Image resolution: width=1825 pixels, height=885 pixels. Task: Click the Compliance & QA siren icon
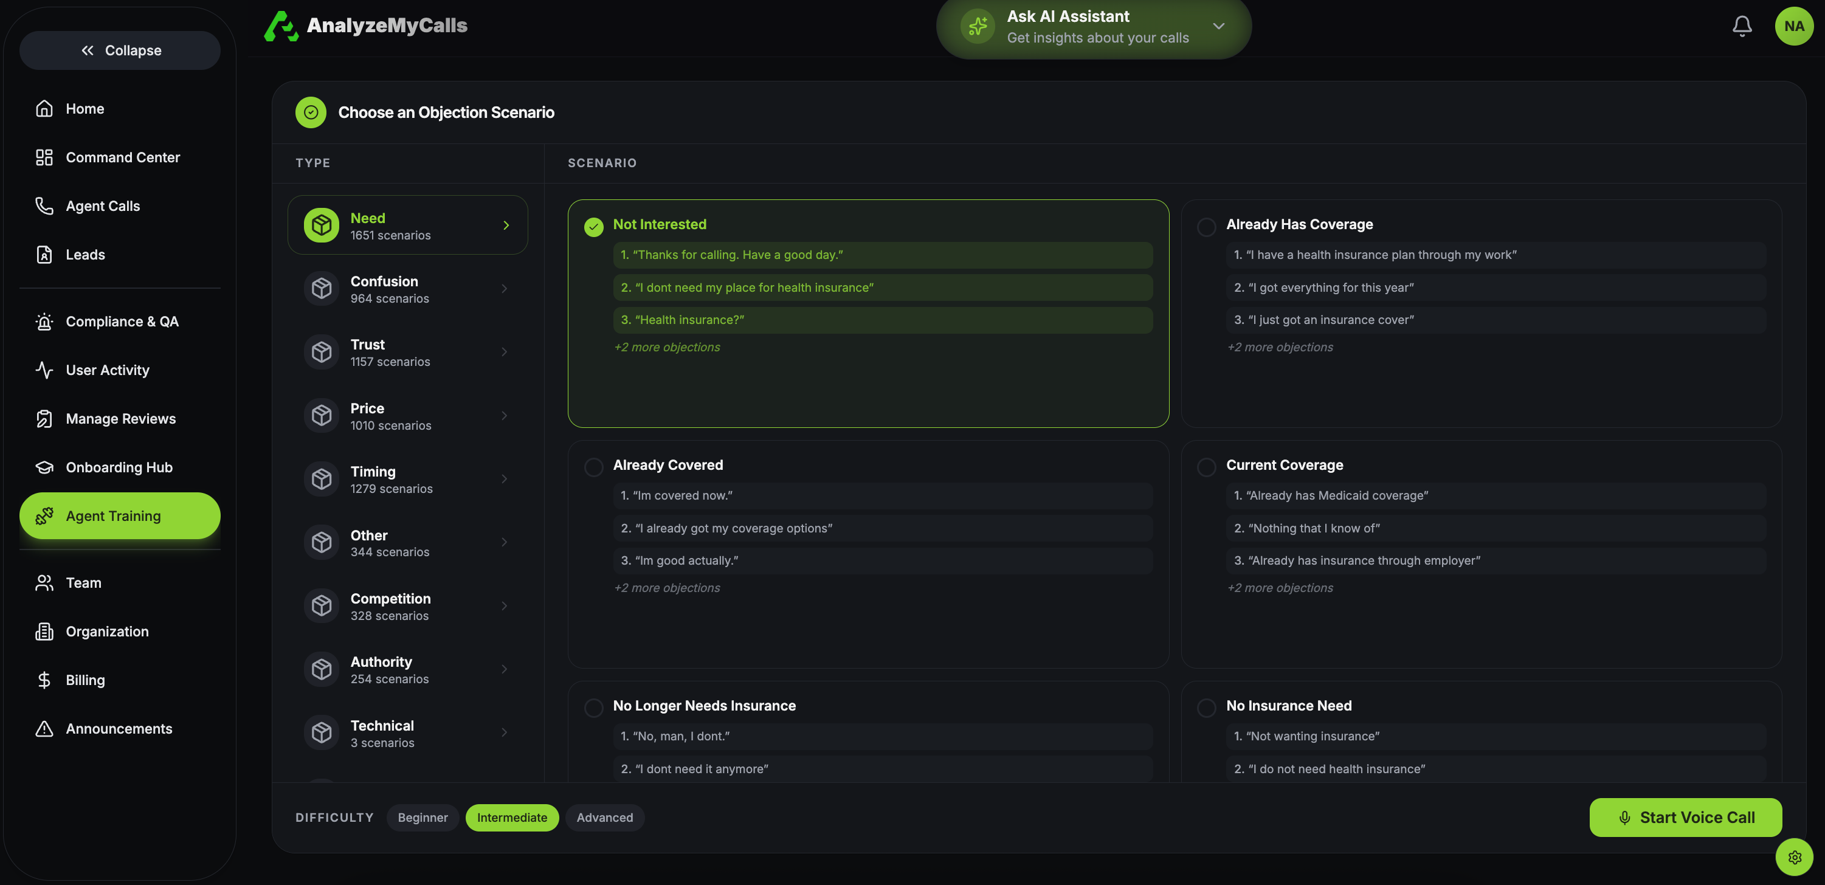[x=44, y=322]
